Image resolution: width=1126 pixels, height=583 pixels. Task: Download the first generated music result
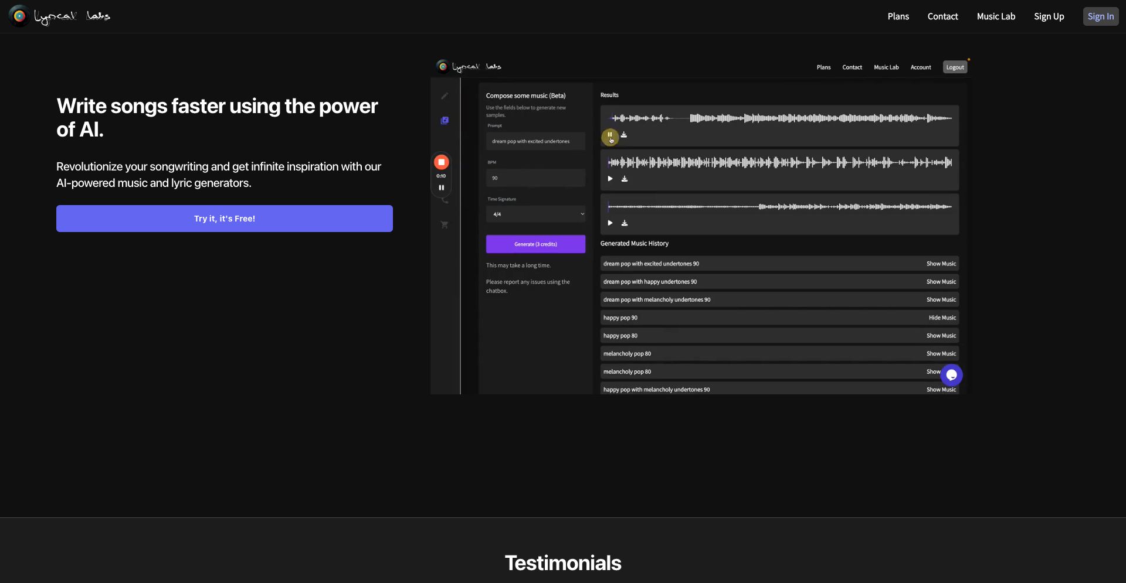(624, 135)
